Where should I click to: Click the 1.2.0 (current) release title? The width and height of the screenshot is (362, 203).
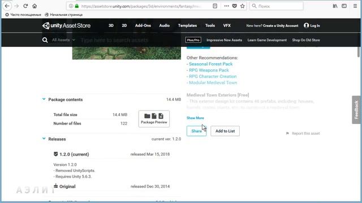[x=74, y=155]
